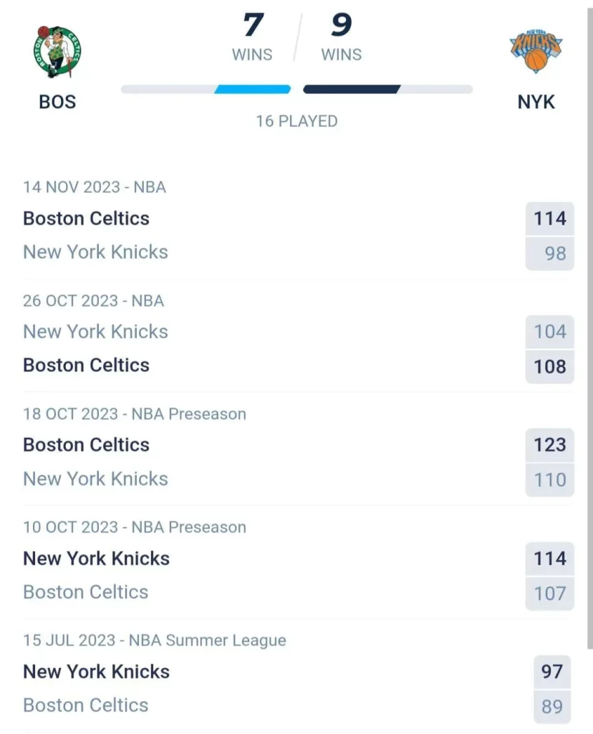Viewport: 593px width, 734px height.
Task: Click the light blue Celtics wins bar
Action: tap(253, 90)
